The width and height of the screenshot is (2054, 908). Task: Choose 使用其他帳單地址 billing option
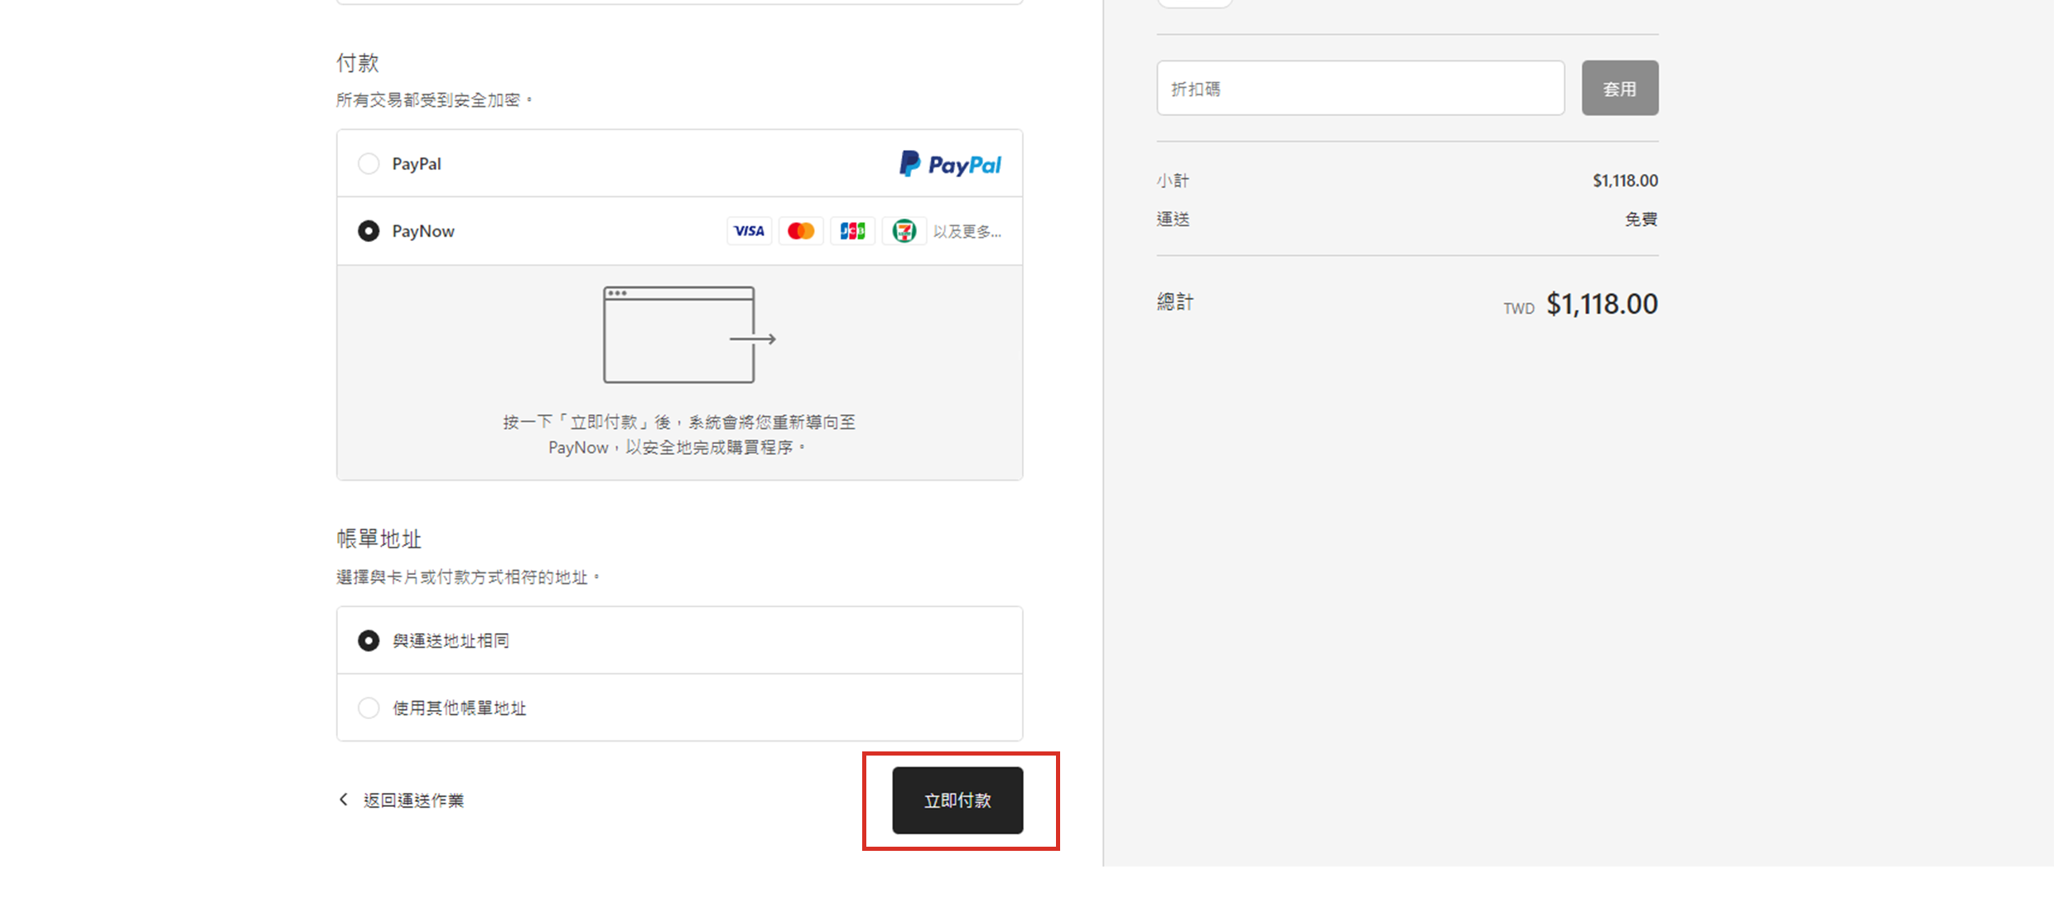(x=369, y=708)
